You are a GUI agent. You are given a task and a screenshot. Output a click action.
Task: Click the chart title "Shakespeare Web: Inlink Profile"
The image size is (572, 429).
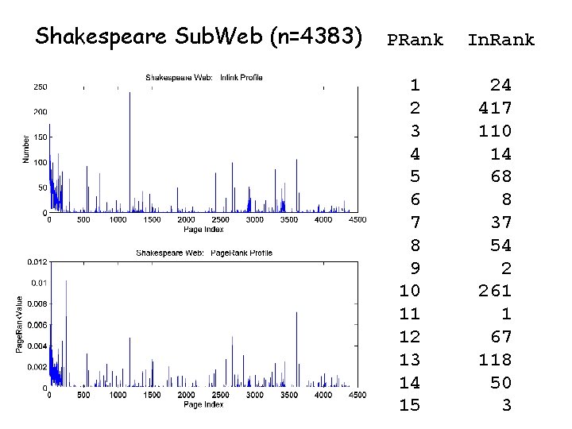coord(204,77)
